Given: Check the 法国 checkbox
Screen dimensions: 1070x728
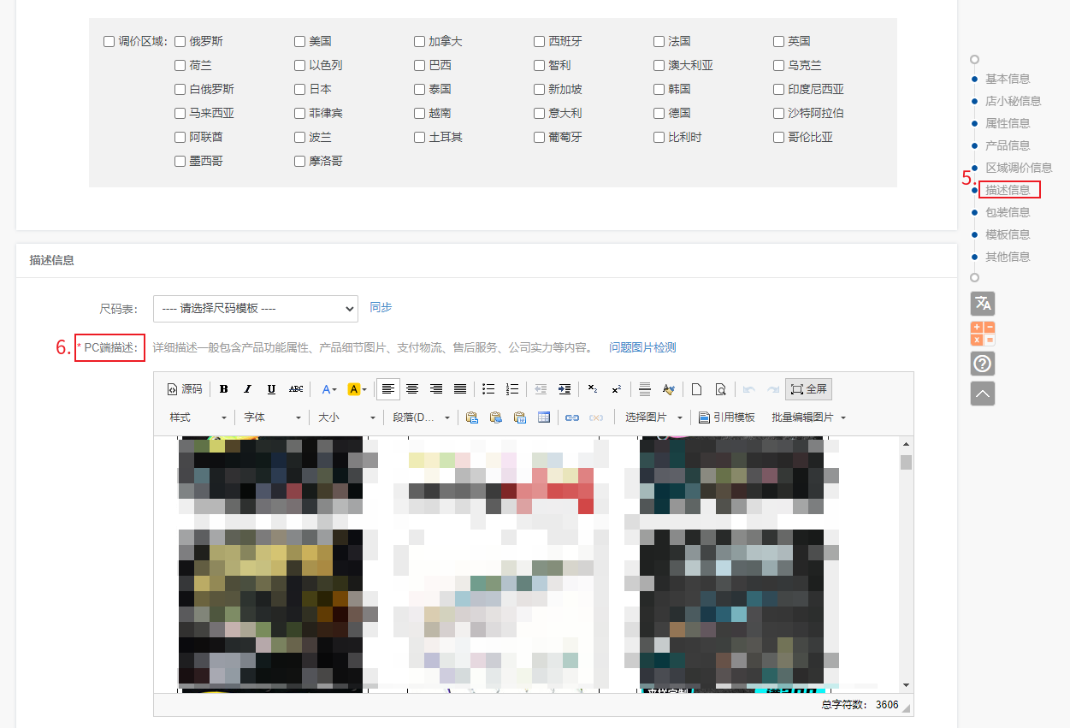Looking at the screenshot, I should coord(659,41).
